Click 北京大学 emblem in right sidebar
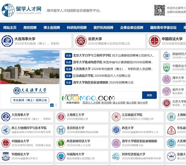Image resolution: width=186 pixels, height=165 pixels. coord(166,103)
